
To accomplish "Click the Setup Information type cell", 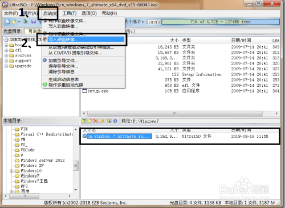I will 202,74.
